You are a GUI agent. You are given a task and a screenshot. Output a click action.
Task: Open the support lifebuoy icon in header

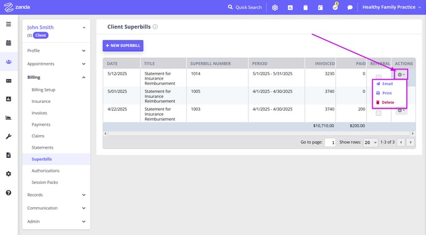click(275, 7)
